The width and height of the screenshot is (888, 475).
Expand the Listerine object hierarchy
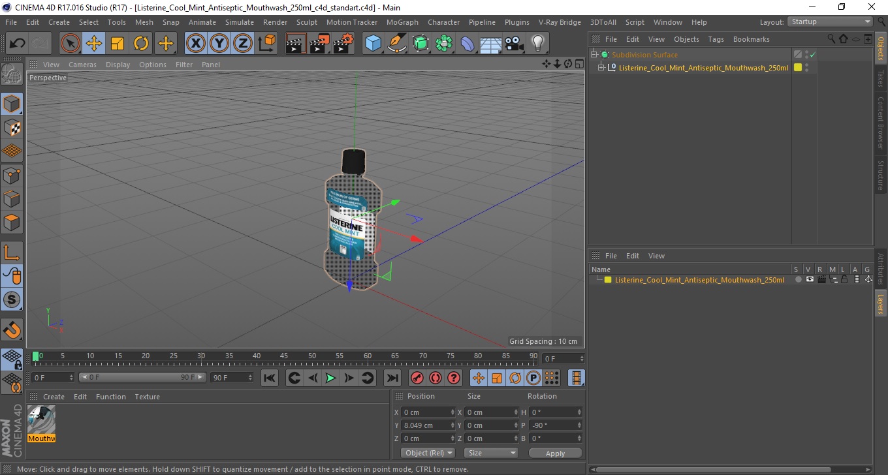(601, 67)
